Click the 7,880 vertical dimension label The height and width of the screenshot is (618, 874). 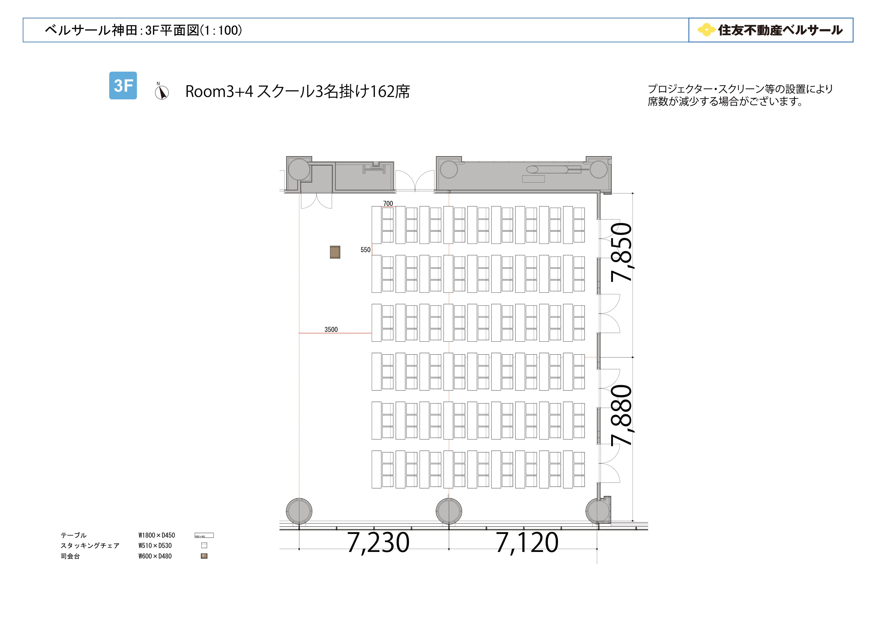click(x=621, y=415)
